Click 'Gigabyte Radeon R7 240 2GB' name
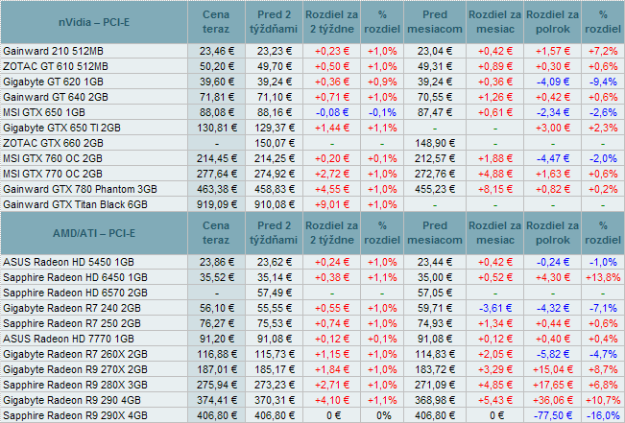The image size is (625, 423). [x=72, y=308]
